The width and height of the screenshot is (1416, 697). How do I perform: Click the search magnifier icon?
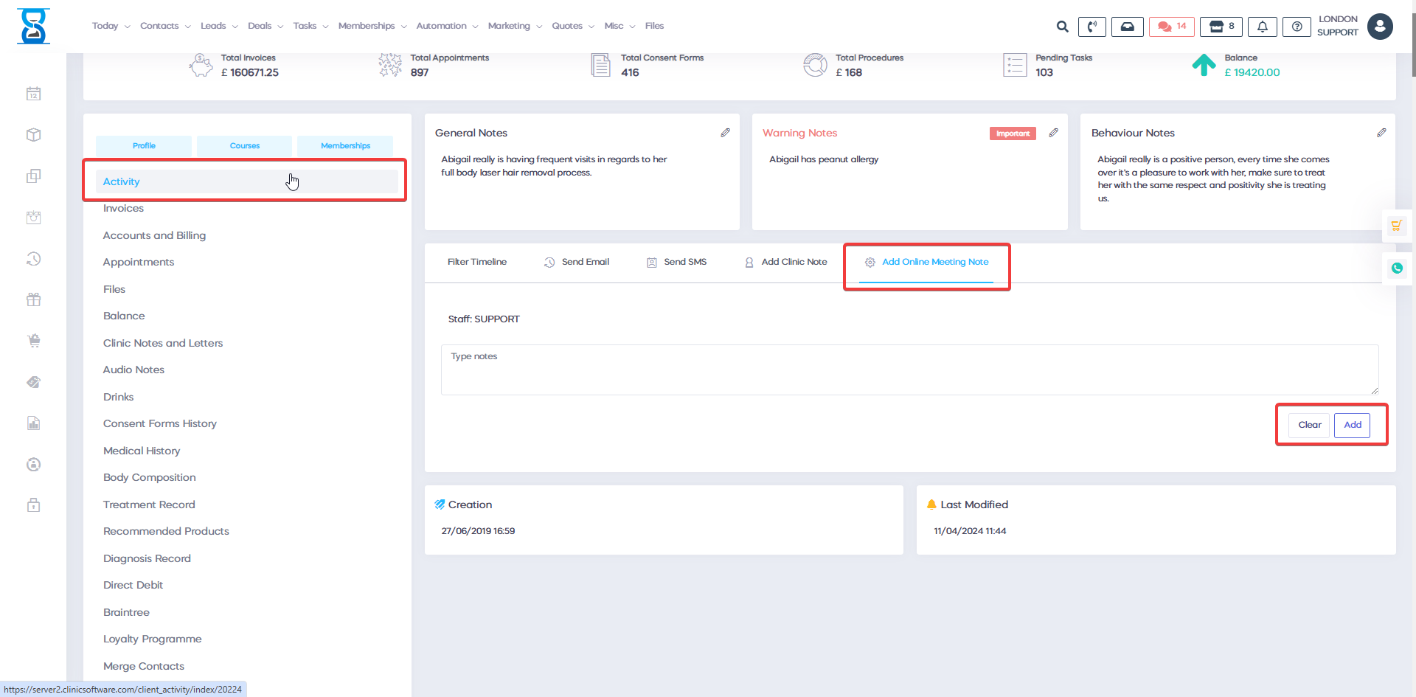click(1062, 27)
